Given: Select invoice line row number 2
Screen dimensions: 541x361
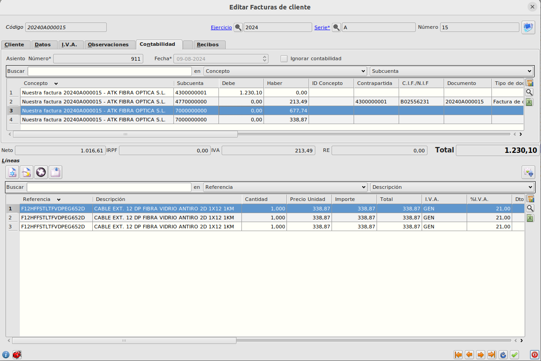Looking at the screenshot, I should pos(272,218).
